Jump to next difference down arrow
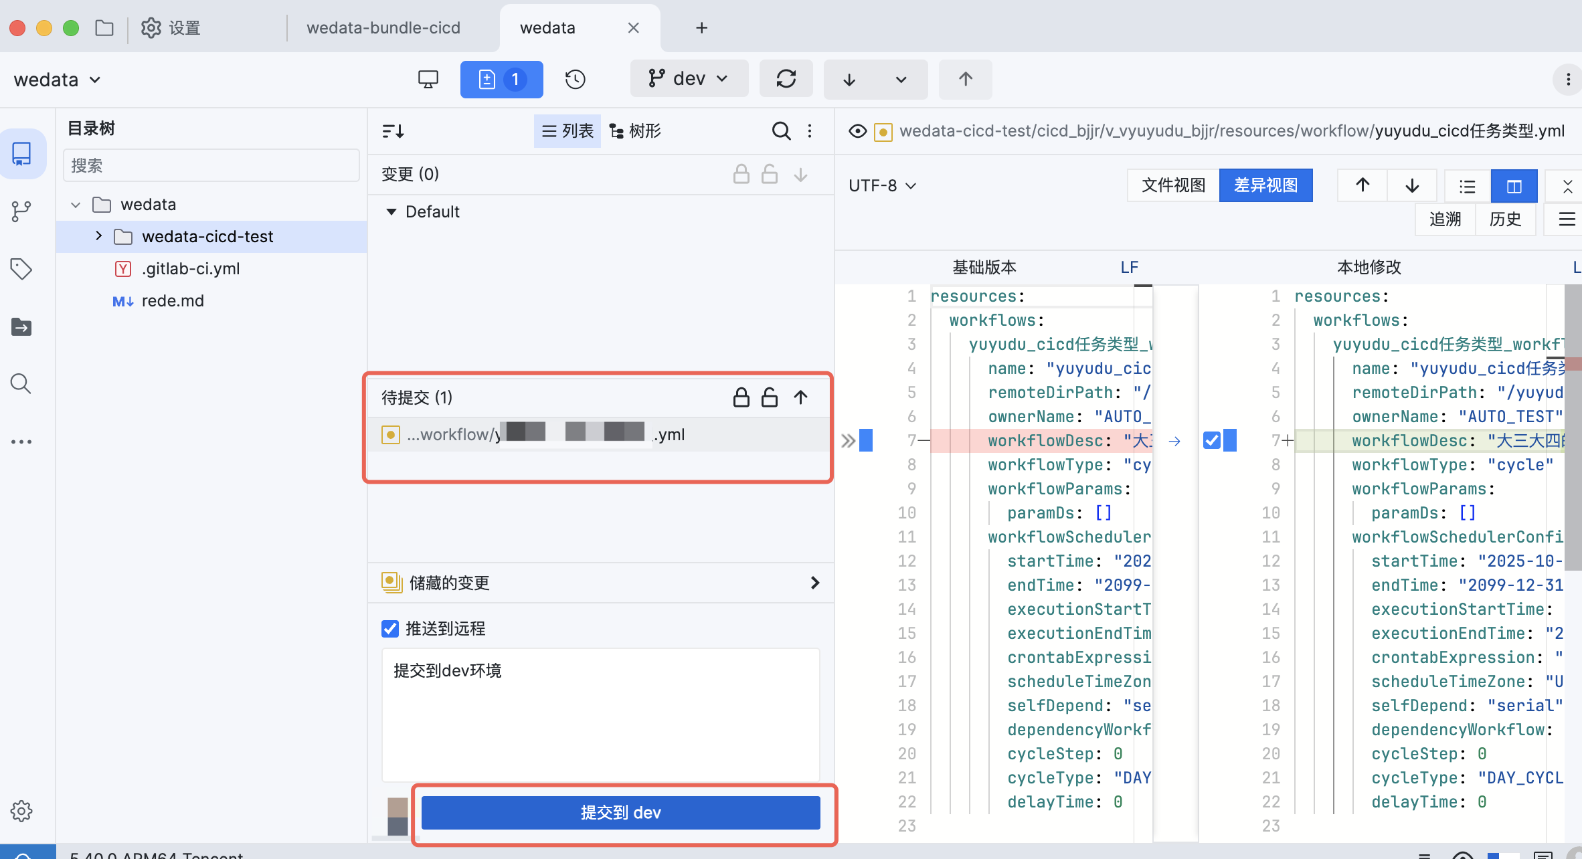The image size is (1582, 859). coord(1412,185)
